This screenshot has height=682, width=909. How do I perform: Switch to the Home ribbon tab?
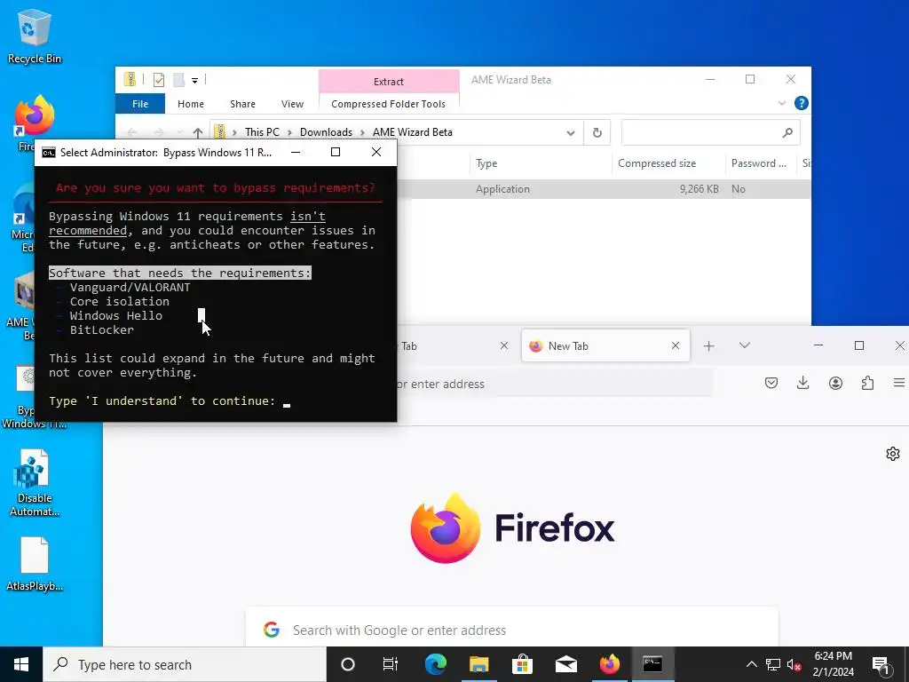pos(191,104)
